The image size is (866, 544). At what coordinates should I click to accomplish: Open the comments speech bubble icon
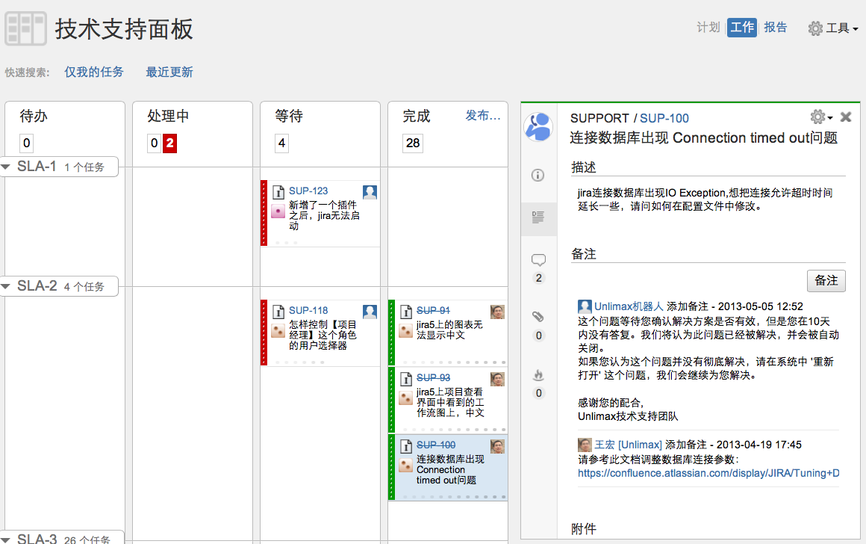[x=538, y=260]
